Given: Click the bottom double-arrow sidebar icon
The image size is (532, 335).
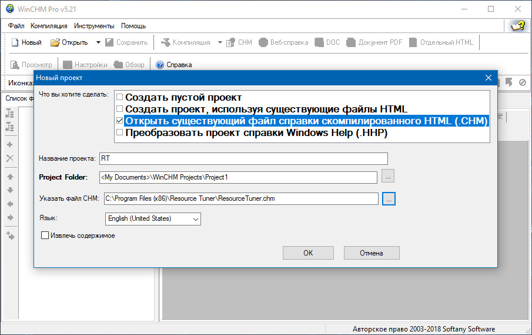Looking at the screenshot, I should pos(11,236).
